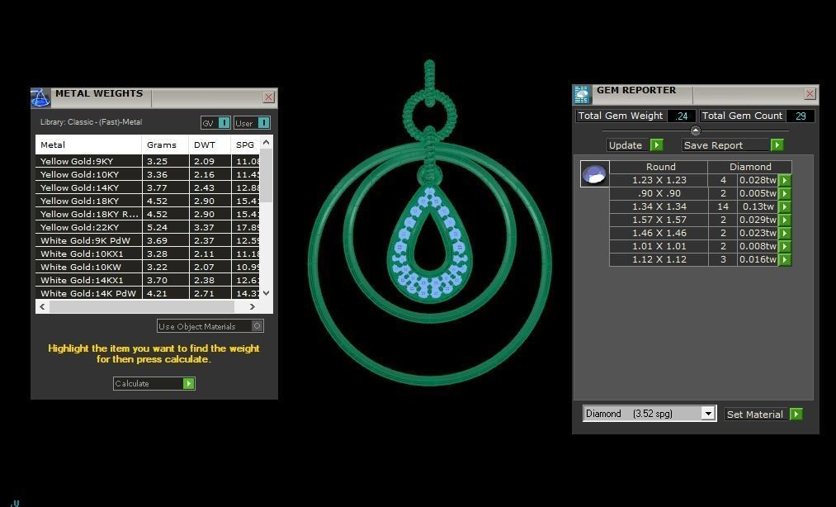Click the Total Gem Weight value .24
The width and height of the screenshot is (836, 507).
(x=682, y=116)
